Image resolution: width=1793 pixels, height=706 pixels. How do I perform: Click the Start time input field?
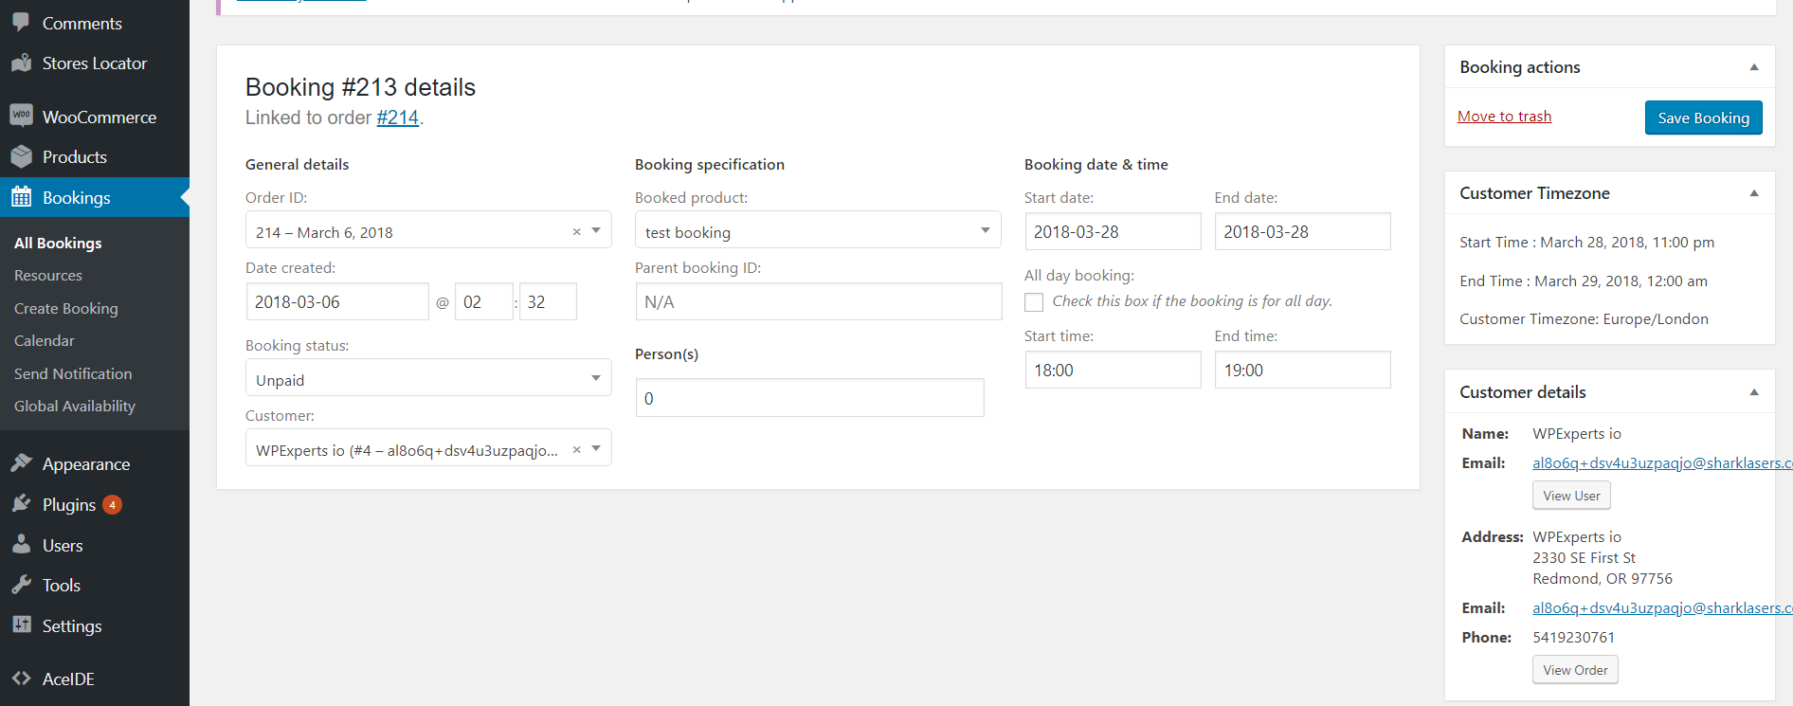coord(1112,370)
